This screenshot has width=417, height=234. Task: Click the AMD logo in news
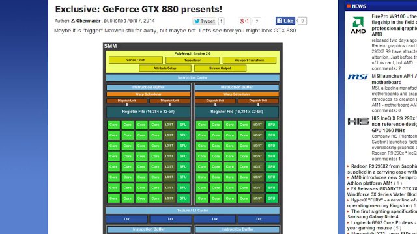pyautogui.click(x=358, y=25)
